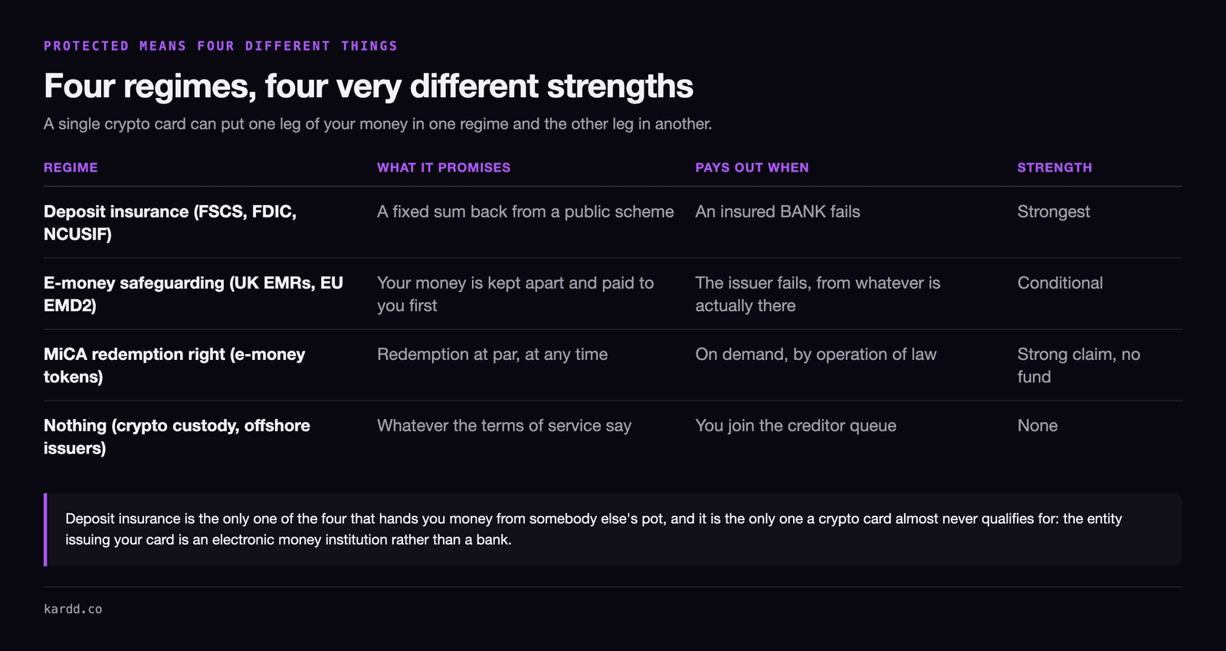Viewport: 1226px width, 651px height.
Task: Click the 'Four regimes' main heading
Action: coord(369,86)
